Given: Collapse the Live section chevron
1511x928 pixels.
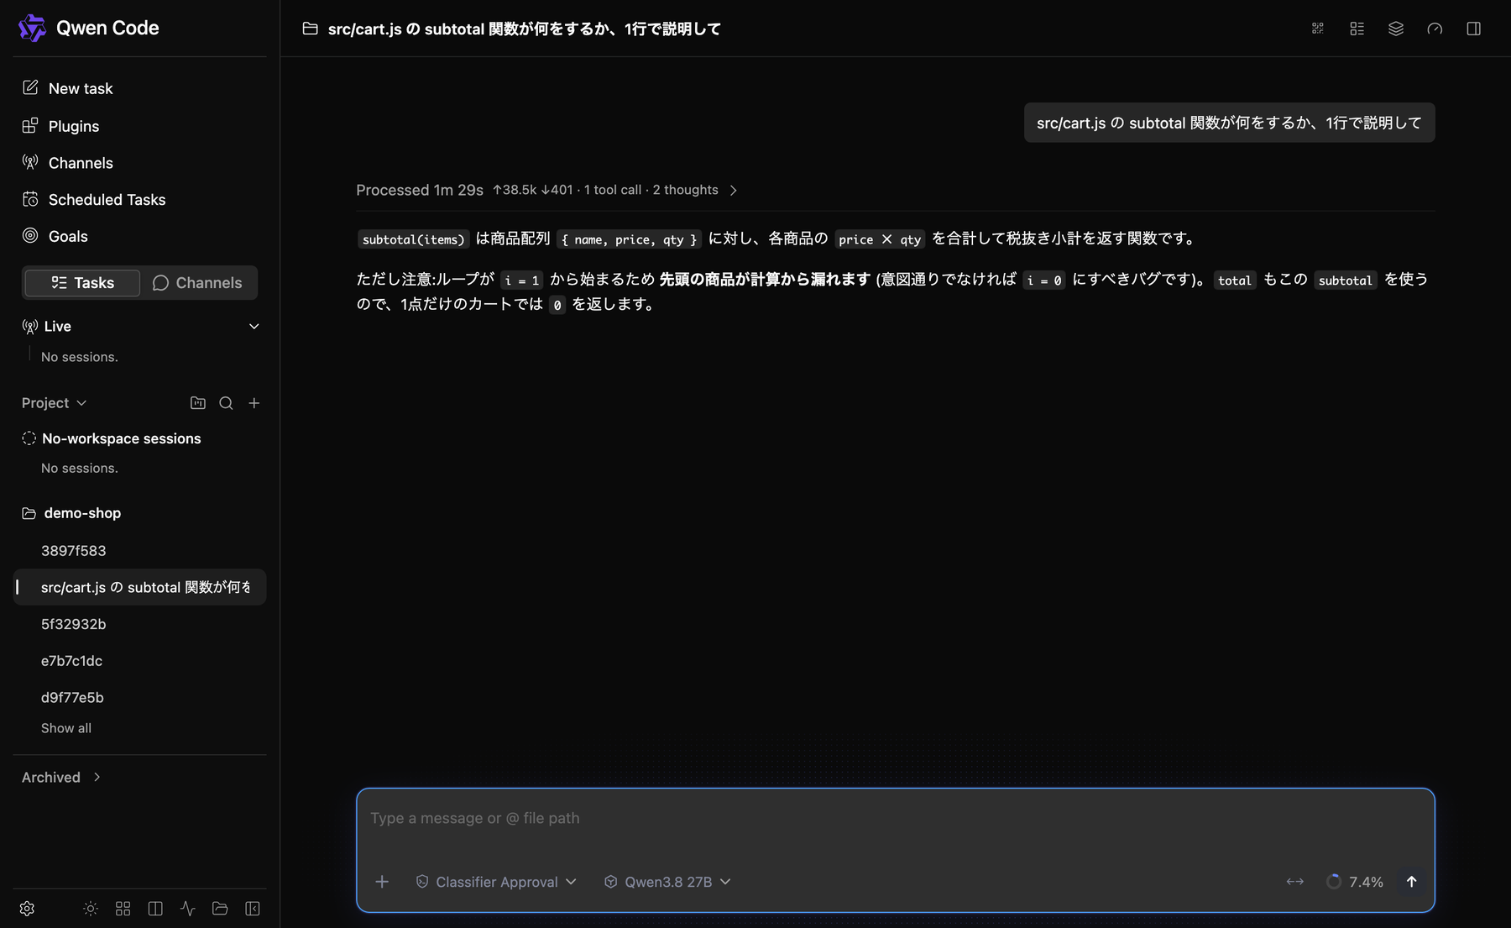Looking at the screenshot, I should click(254, 326).
